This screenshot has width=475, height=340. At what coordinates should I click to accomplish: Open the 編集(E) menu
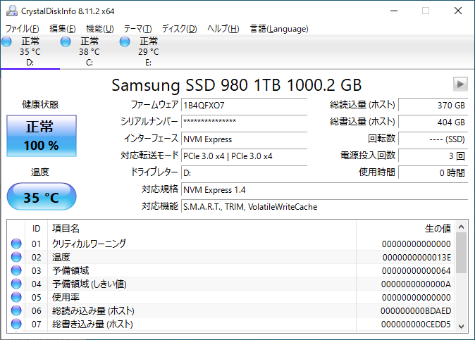click(63, 29)
